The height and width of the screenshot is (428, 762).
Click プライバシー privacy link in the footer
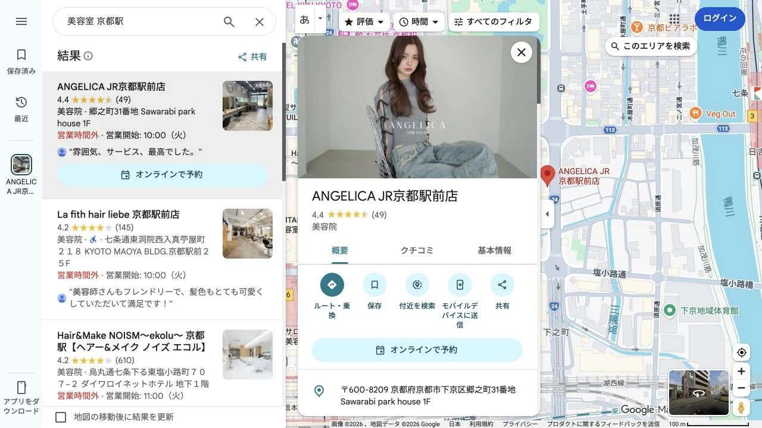click(520, 424)
